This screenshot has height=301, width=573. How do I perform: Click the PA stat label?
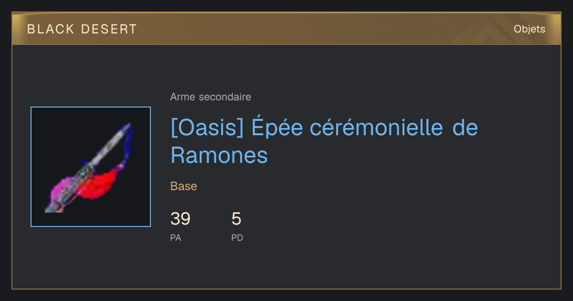pos(176,237)
